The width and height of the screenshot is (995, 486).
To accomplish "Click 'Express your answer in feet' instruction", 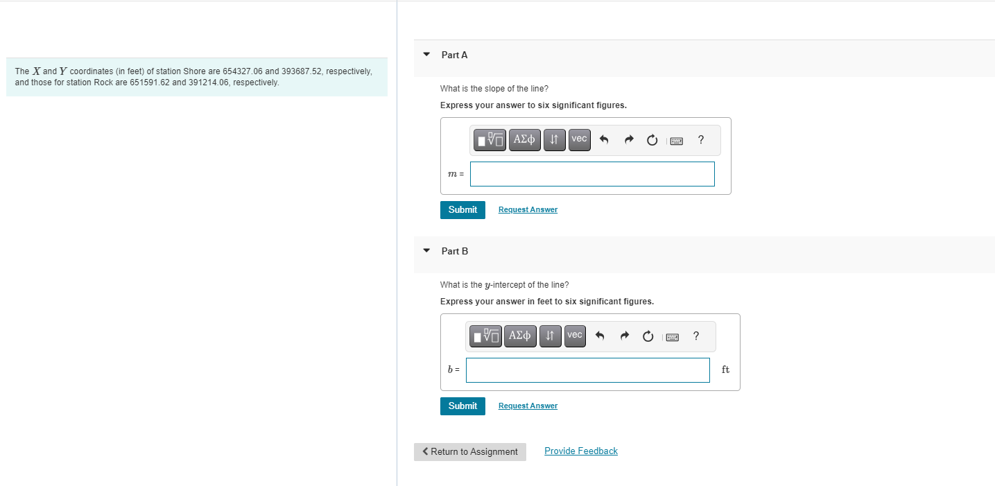I will [x=547, y=302].
